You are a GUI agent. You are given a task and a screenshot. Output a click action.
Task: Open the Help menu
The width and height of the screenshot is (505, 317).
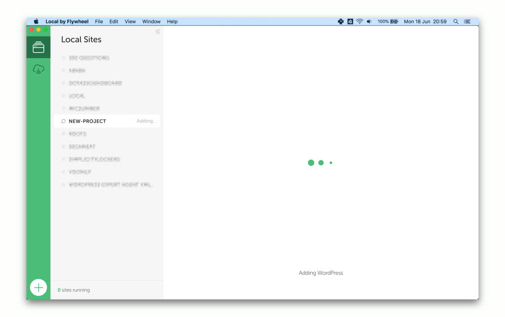[x=172, y=22]
